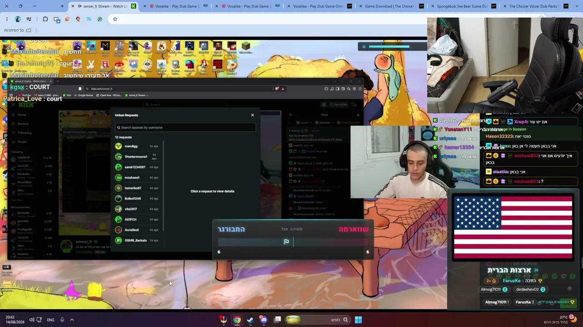Viewport: 583px width, 327px height.
Task: Open a new tab with the plus button
Action: pos(62,6)
